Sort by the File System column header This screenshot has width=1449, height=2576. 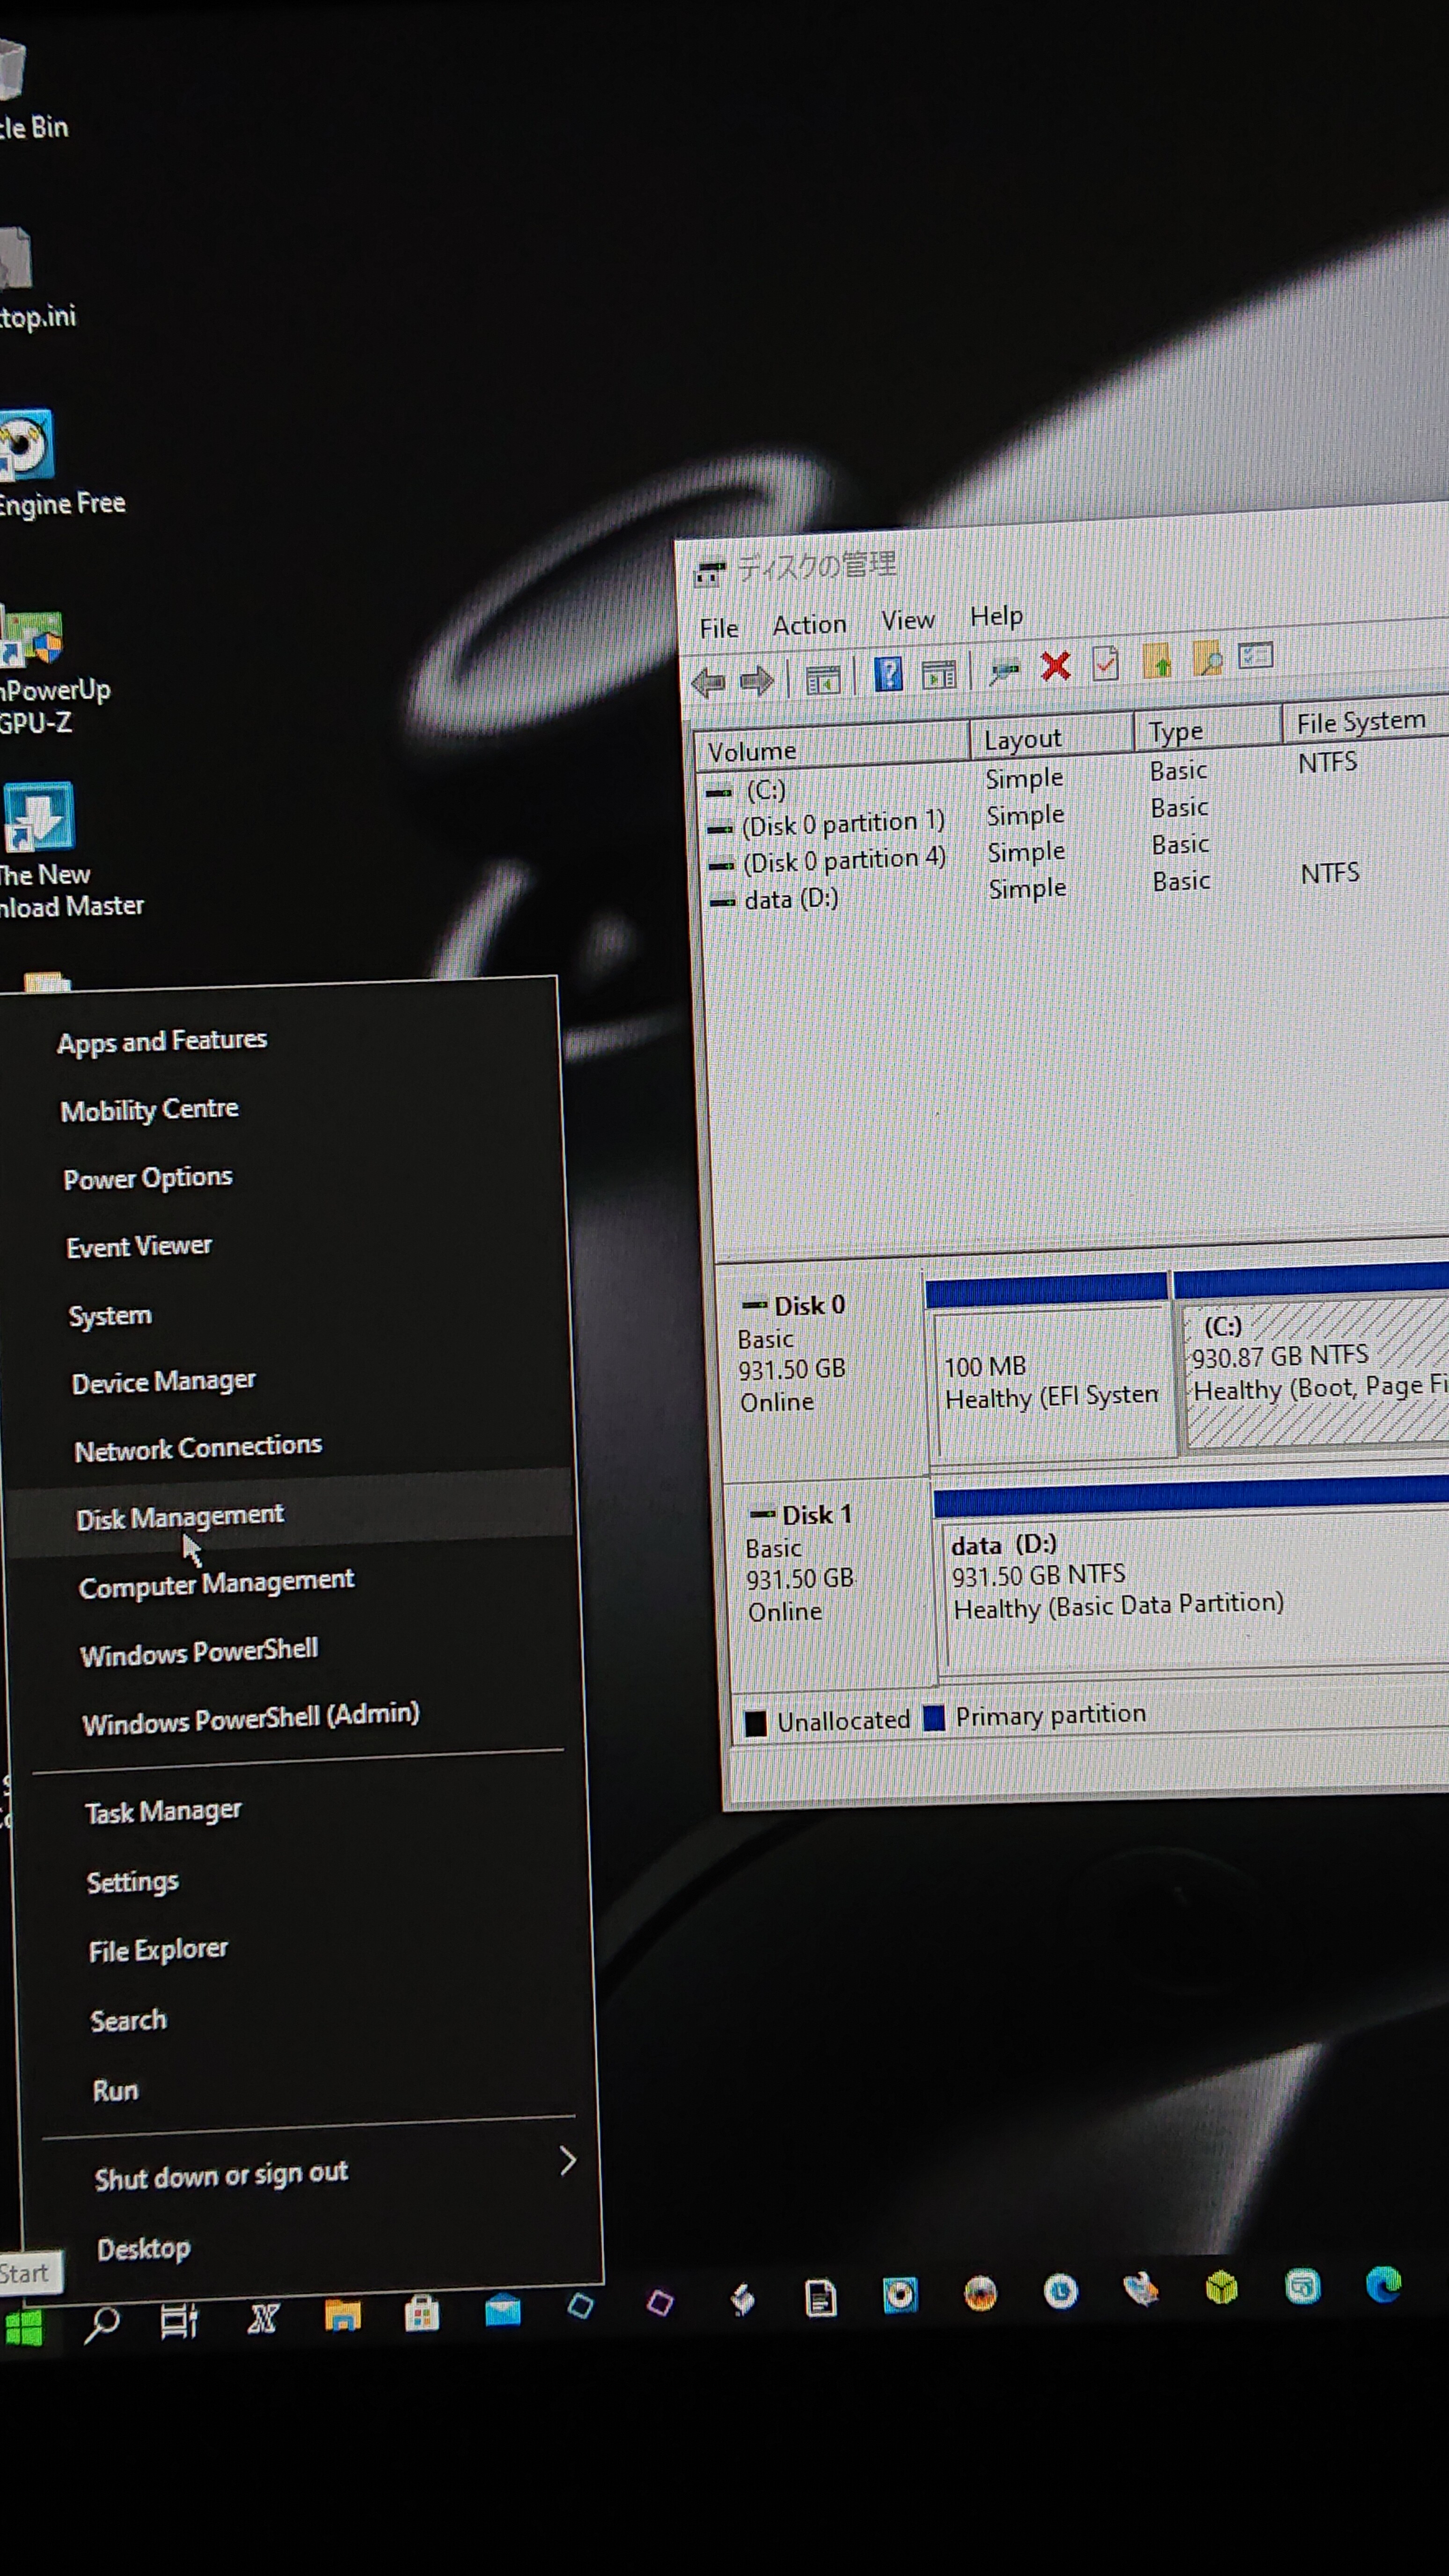(1360, 722)
